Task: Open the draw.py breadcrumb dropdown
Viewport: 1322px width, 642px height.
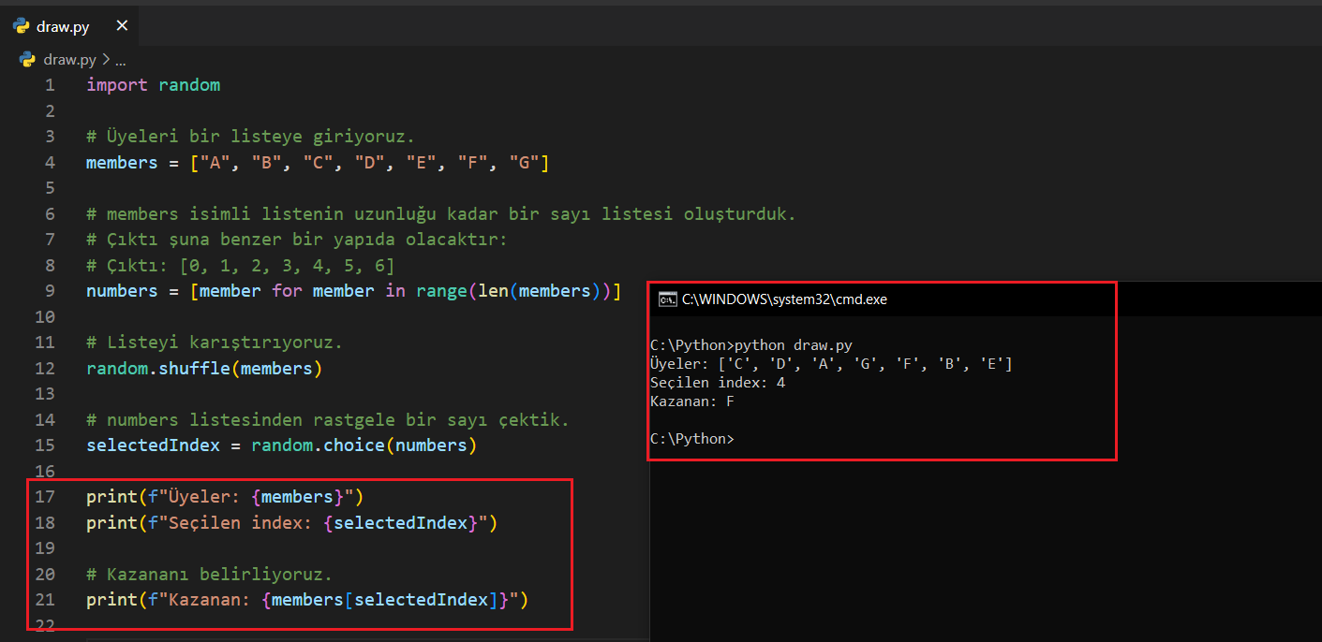Action: click(x=69, y=60)
